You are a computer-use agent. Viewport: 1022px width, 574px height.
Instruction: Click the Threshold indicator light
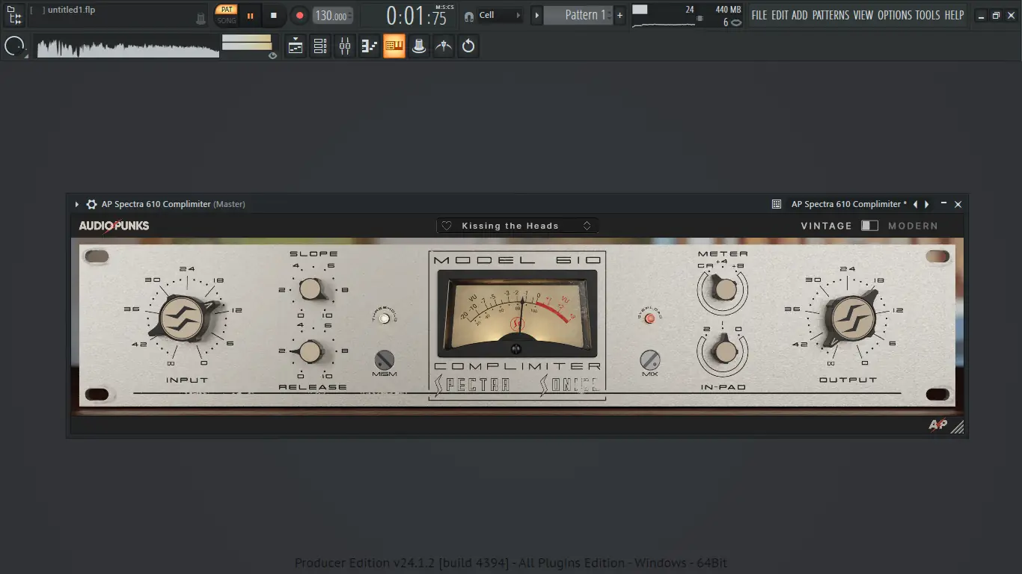(385, 318)
